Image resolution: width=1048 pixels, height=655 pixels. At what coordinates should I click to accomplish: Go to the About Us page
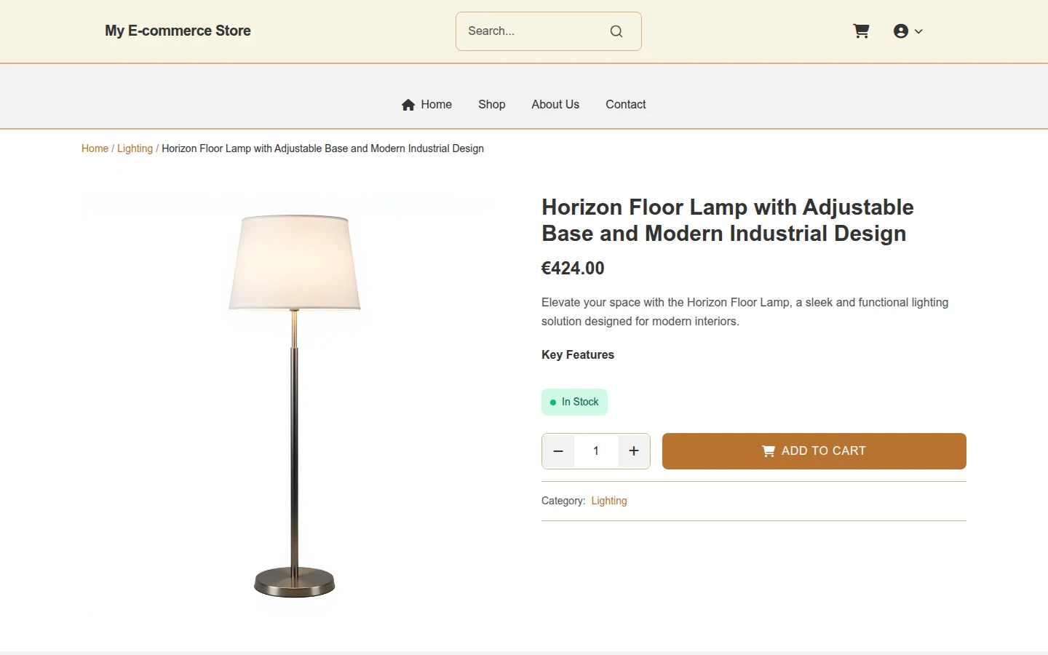pyautogui.click(x=555, y=105)
